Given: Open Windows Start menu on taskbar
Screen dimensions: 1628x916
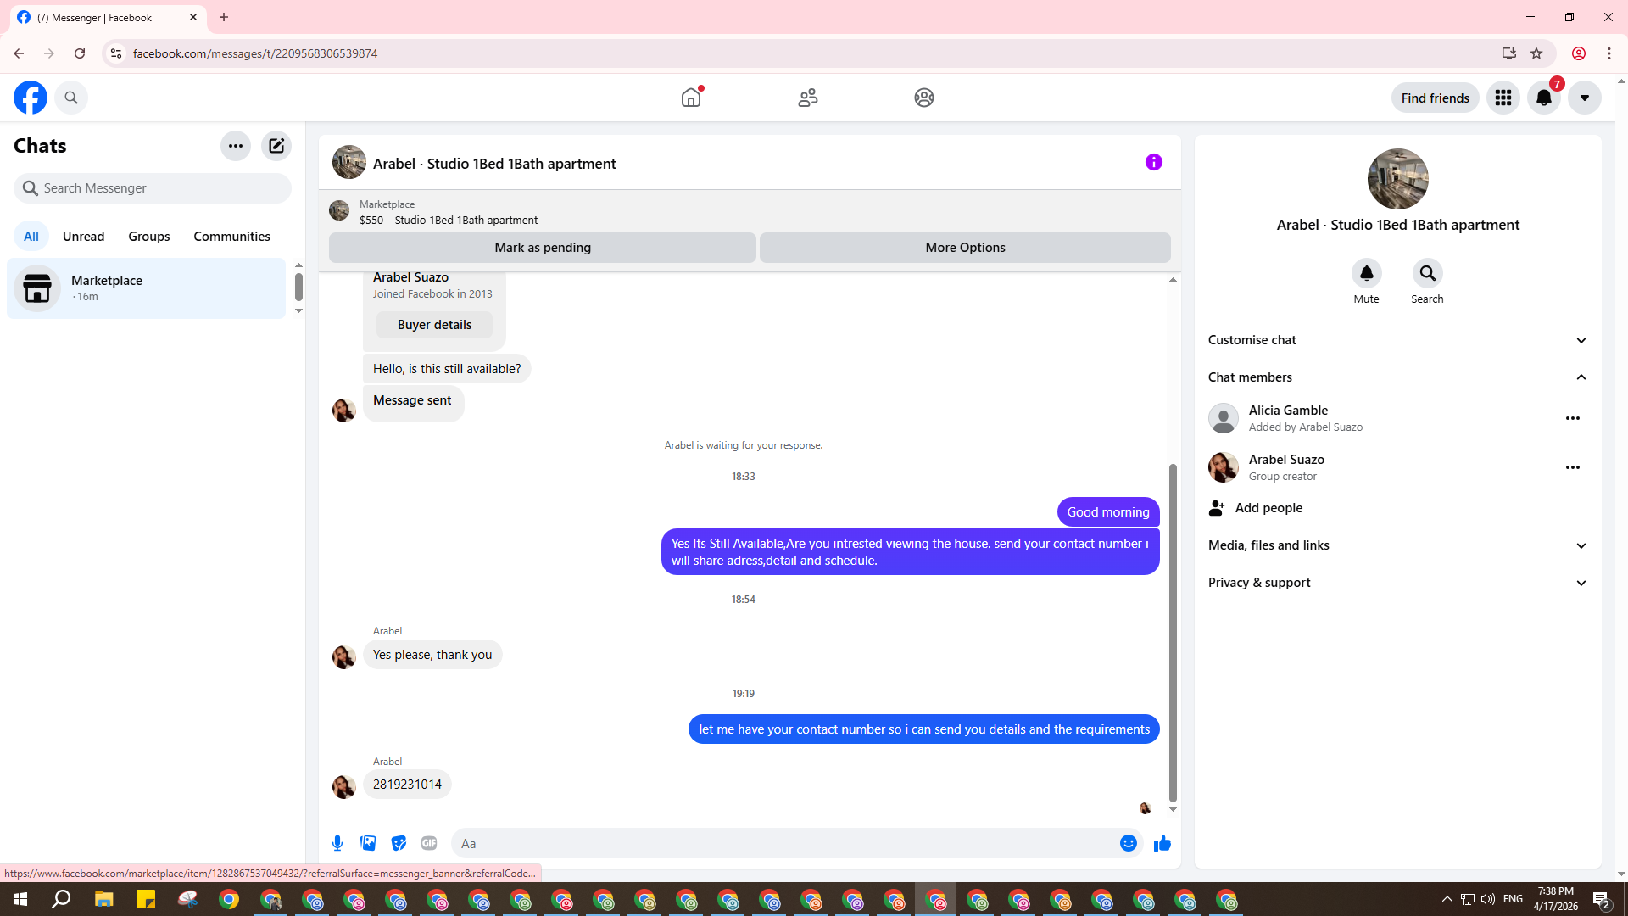Looking at the screenshot, I should (x=20, y=899).
